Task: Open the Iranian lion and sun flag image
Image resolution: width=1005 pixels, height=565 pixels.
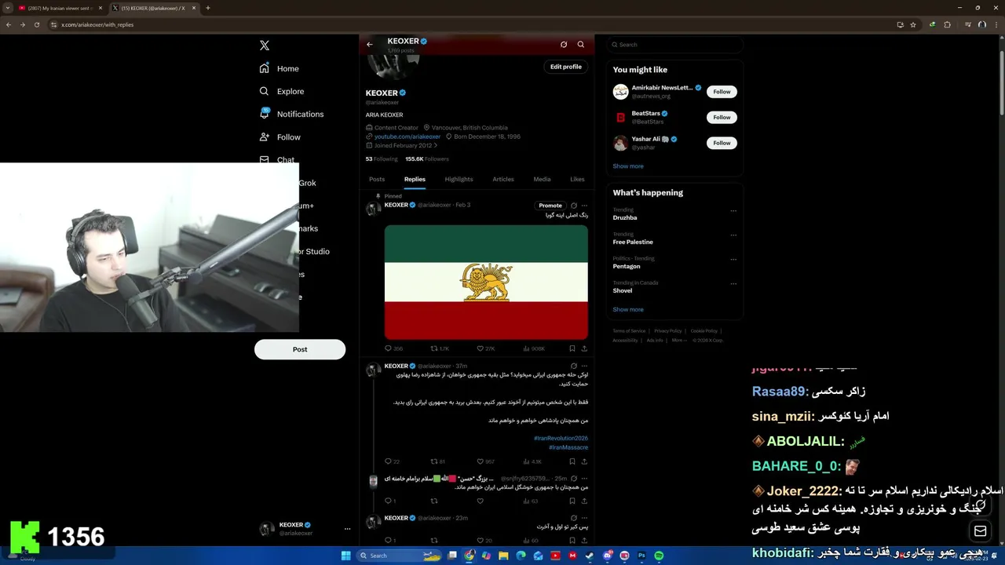Action: pos(486,282)
